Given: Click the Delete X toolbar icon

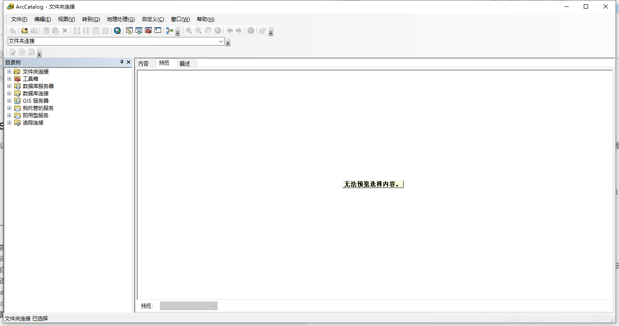Looking at the screenshot, I should click(x=65, y=30).
